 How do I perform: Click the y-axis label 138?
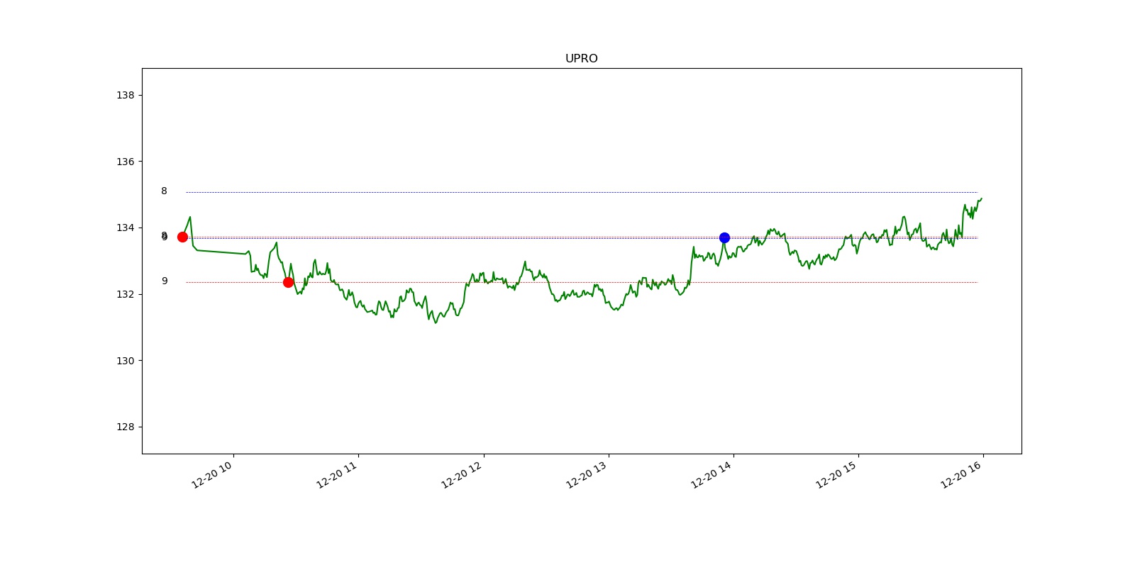(x=125, y=95)
